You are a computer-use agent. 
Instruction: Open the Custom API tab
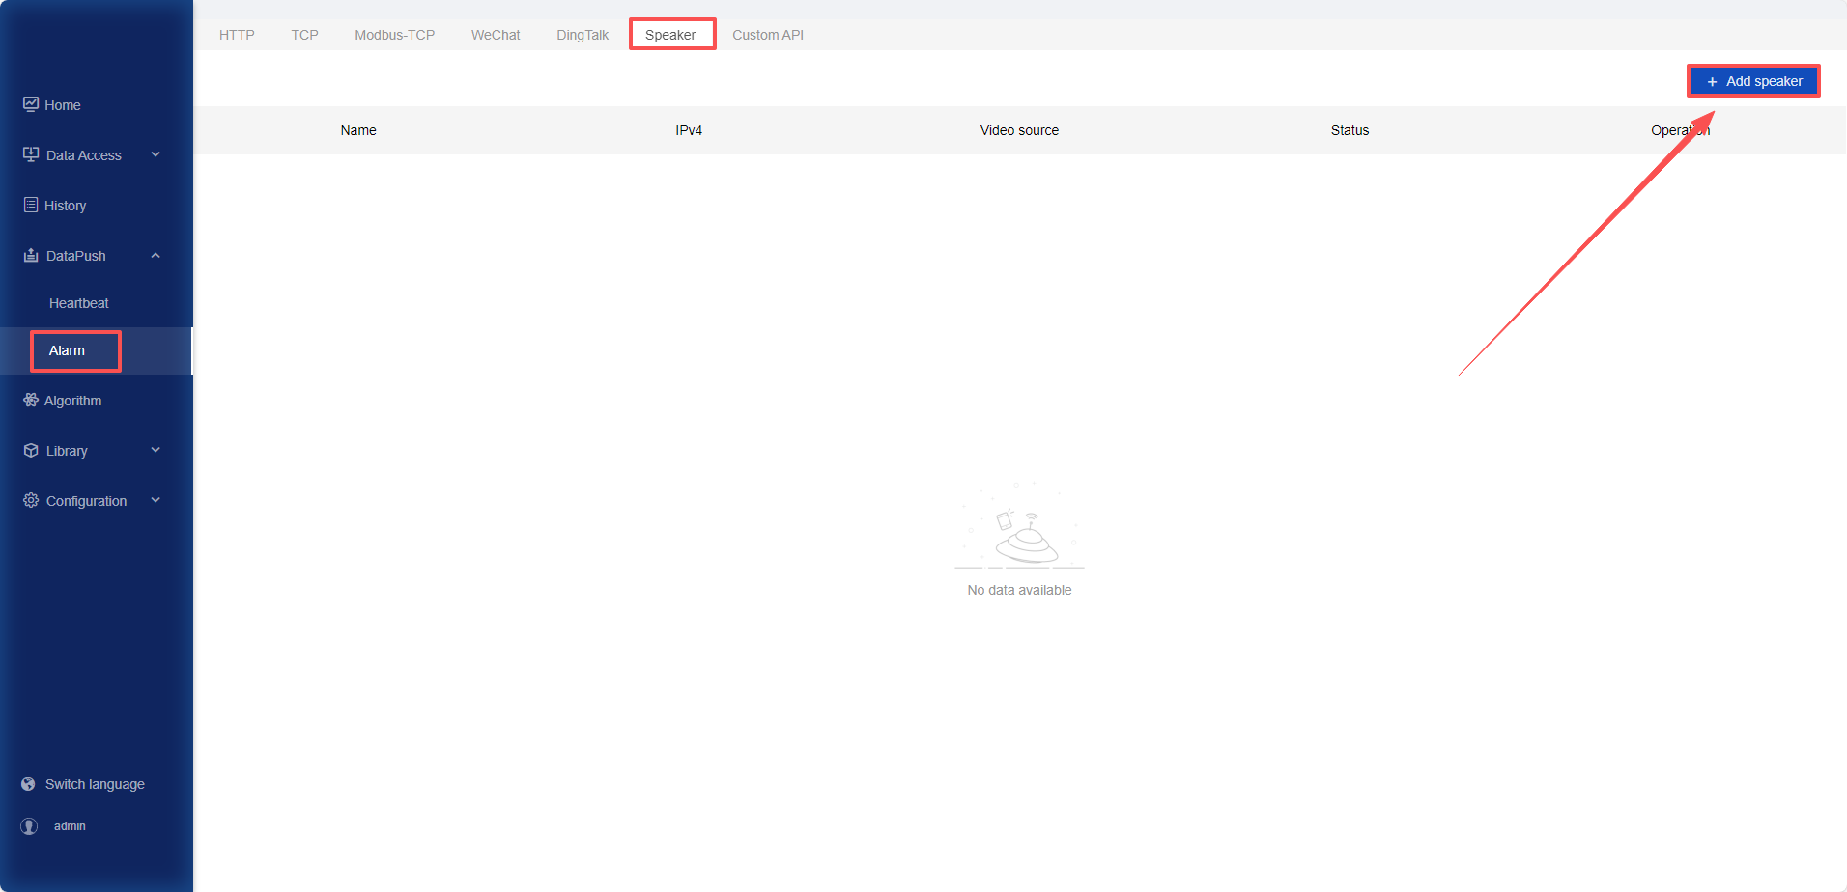pos(767,35)
